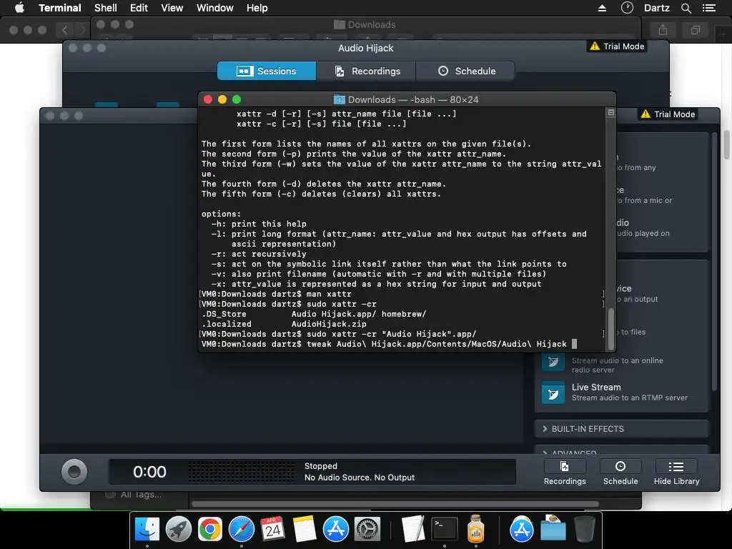Click the Audio Hijack jar Dock icon
This screenshot has width=732, height=549.
pyautogui.click(x=475, y=529)
